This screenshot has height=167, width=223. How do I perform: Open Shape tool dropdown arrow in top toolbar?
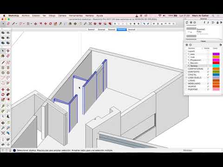click(x=31, y=24)
